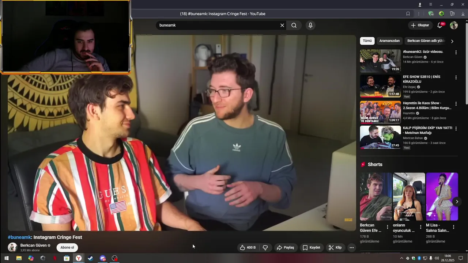Viewport: 468px width, 263px height.
Task: Subscribe with the Abone ol button
Action: click(67, 248)
